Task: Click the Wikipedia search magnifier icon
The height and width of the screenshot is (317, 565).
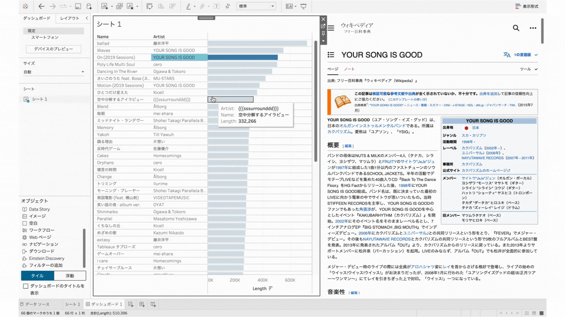Action: (516, 28)
